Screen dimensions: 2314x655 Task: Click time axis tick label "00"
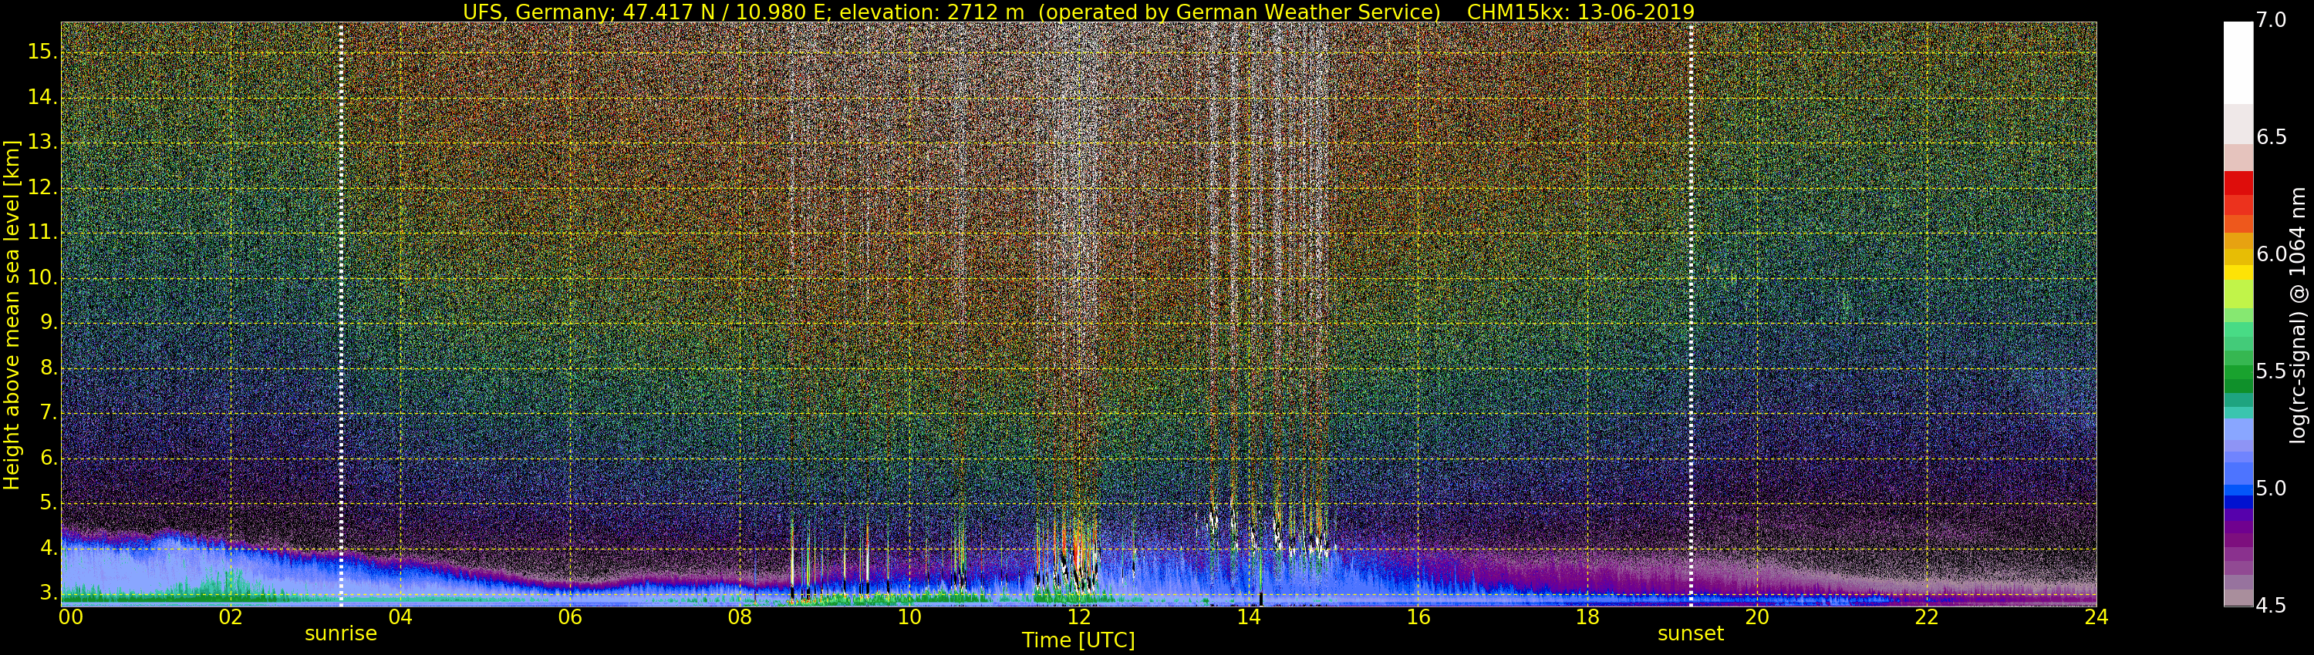71,617
